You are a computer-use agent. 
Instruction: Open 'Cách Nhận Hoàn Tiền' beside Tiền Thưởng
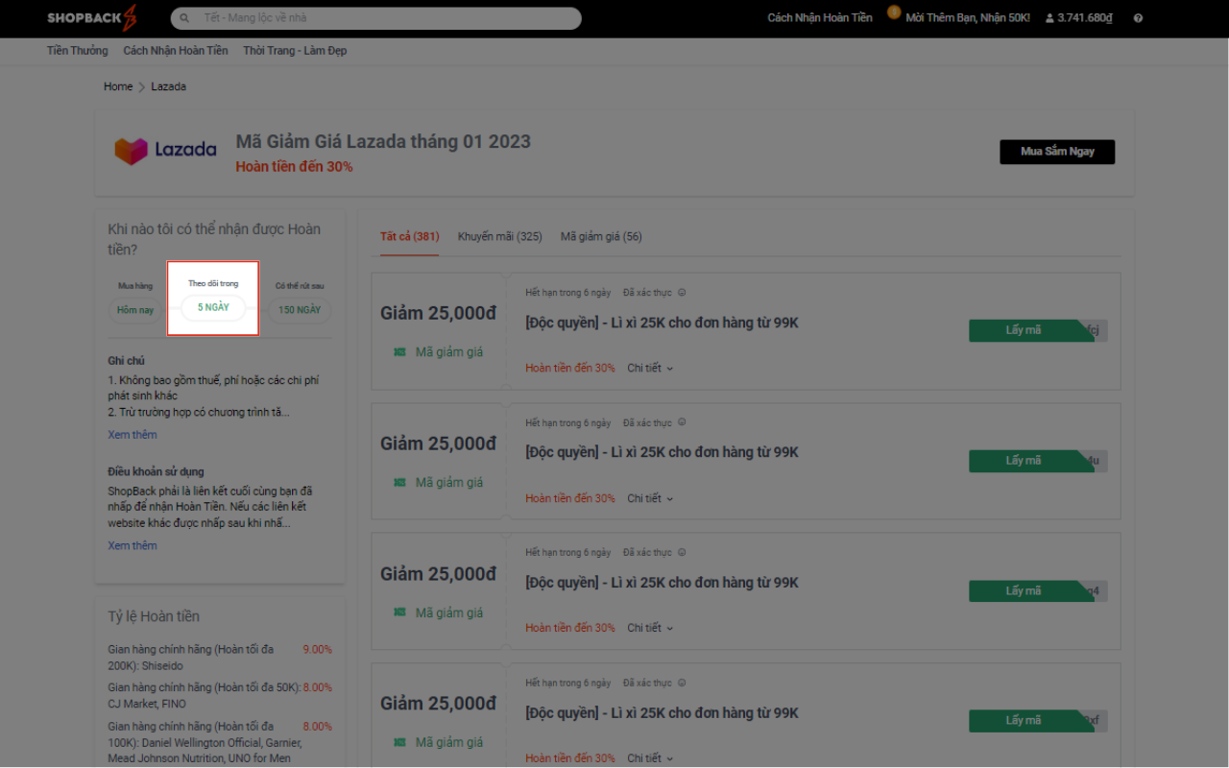tap(176, 51)
